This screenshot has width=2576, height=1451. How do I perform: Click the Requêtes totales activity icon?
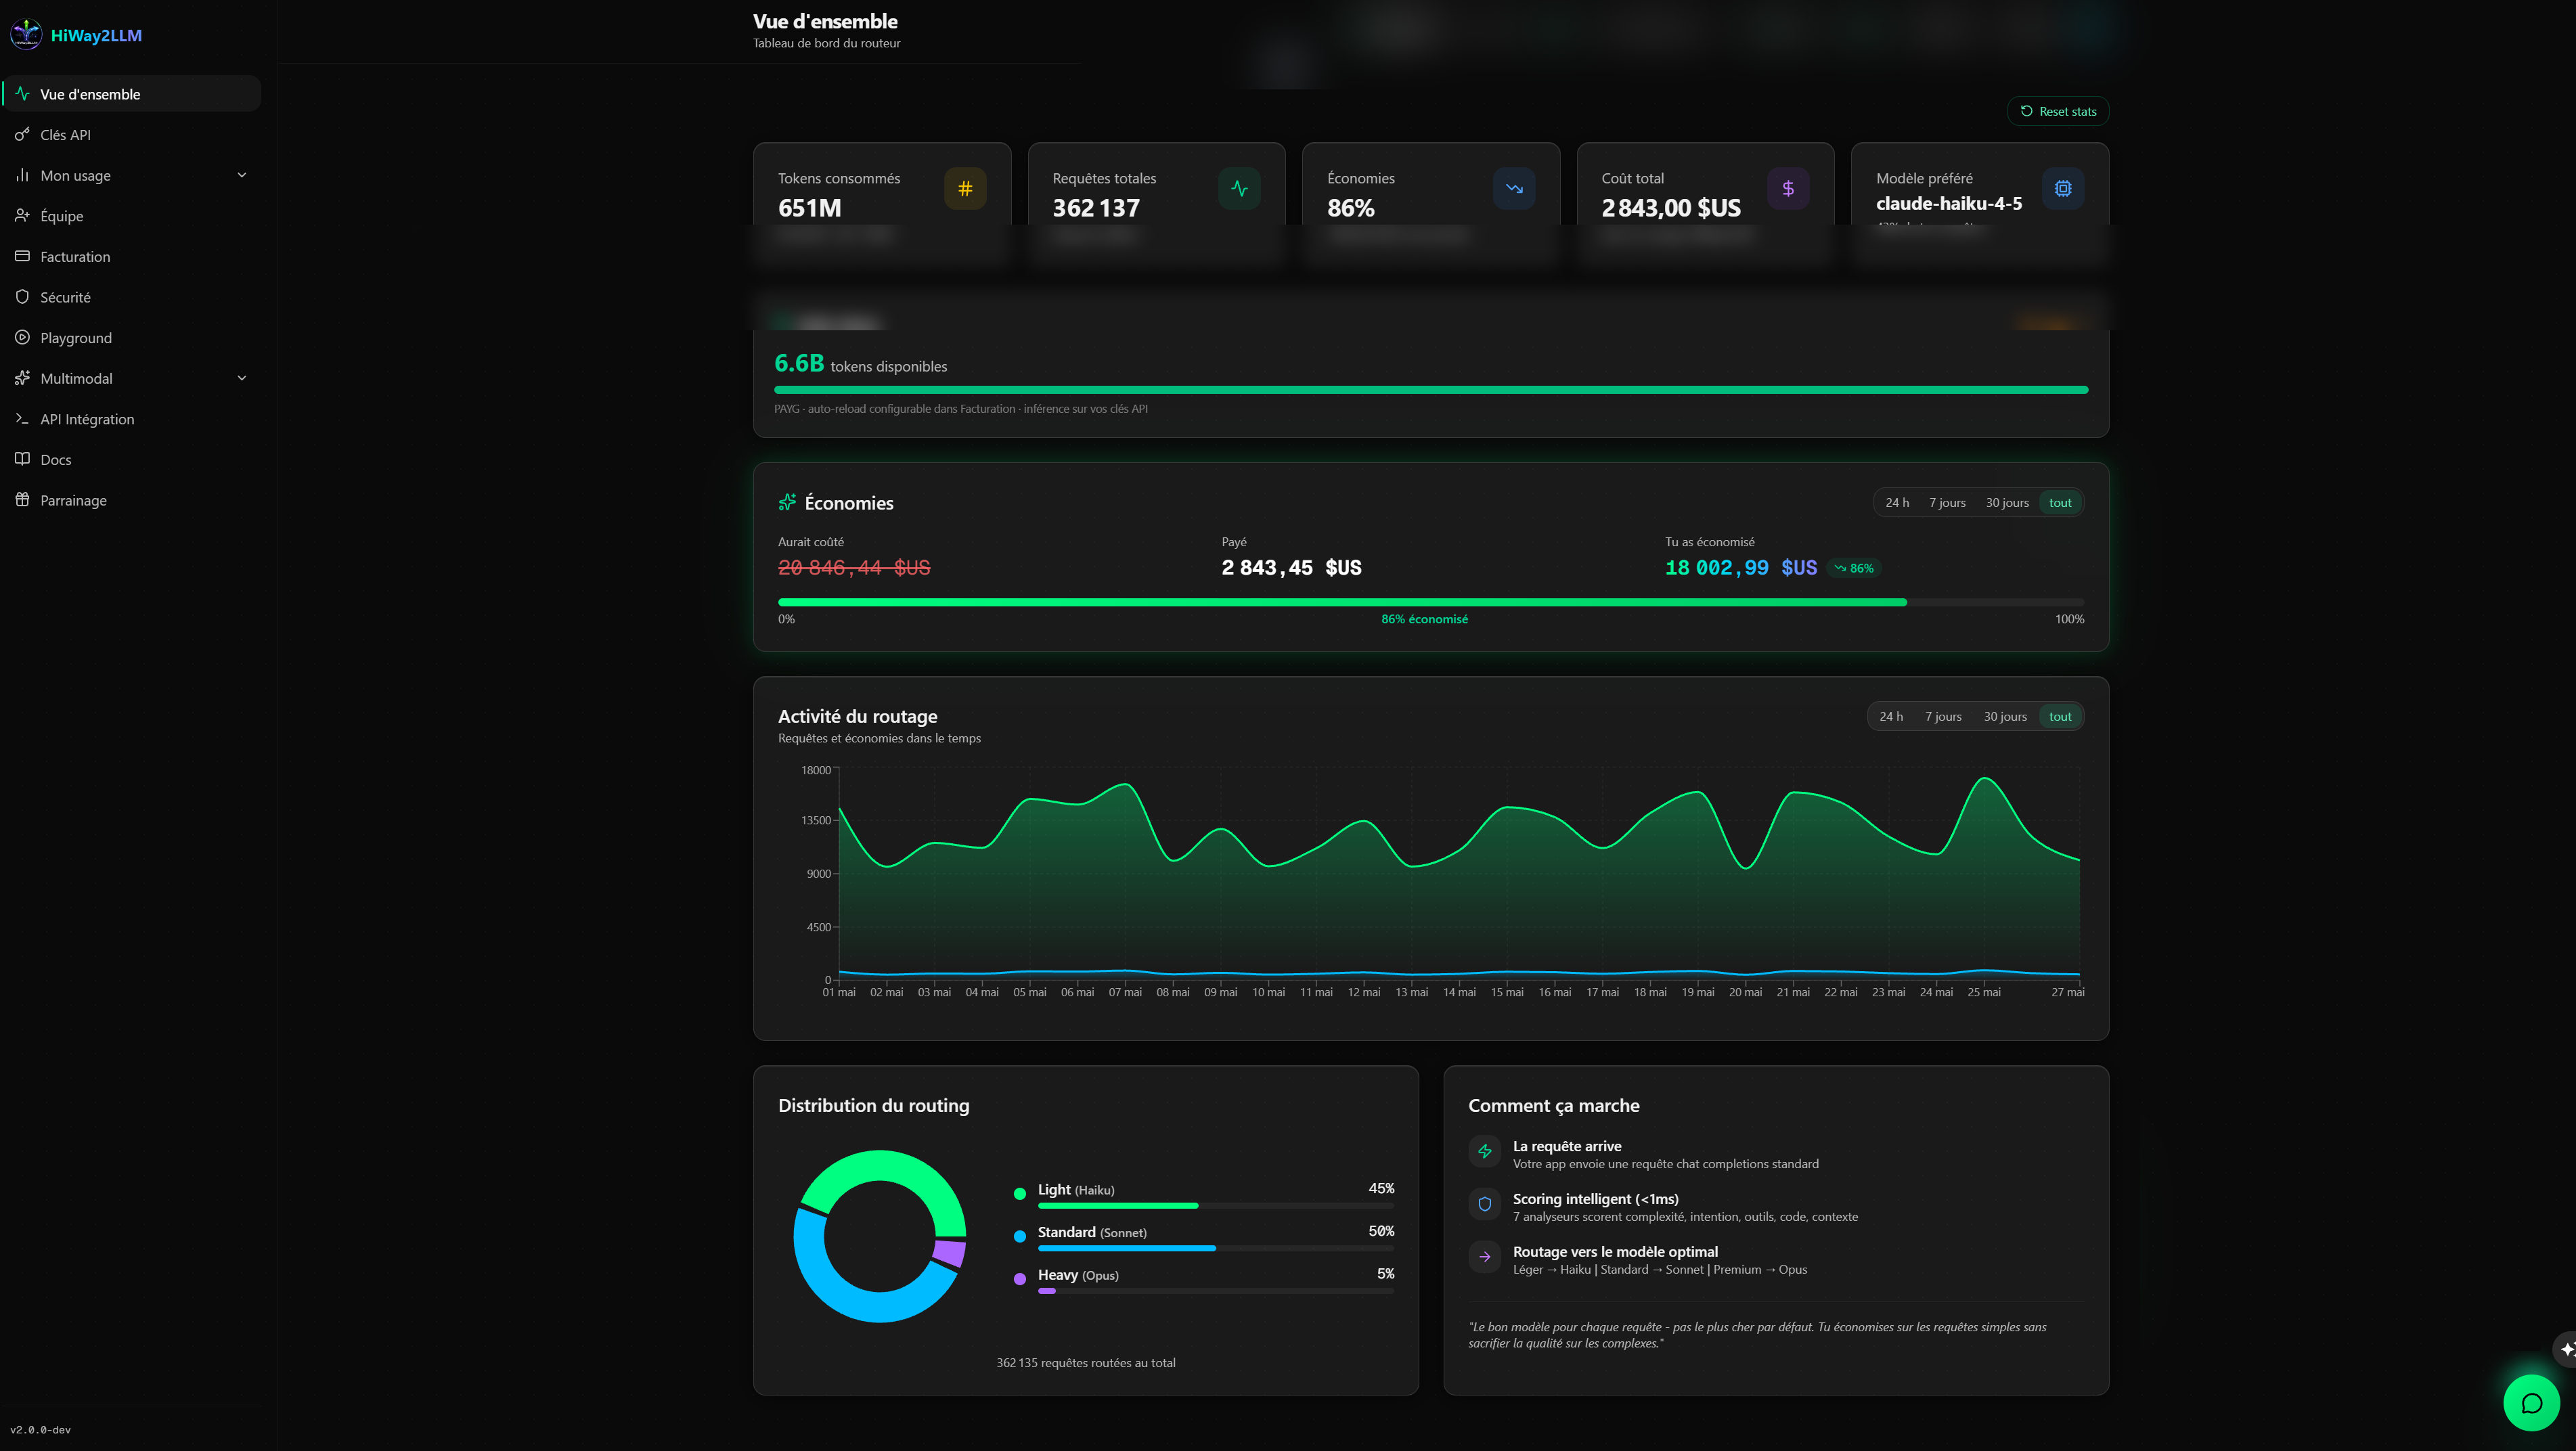click(x=1239, y=188)
